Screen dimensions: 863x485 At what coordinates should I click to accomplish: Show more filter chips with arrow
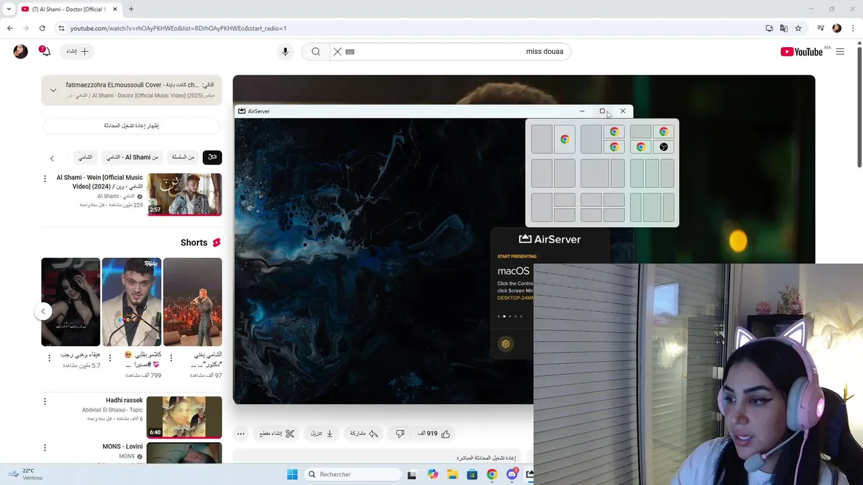coord(52,158)
